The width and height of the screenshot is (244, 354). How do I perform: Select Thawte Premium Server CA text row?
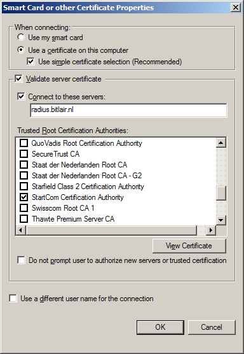[73, 219]
